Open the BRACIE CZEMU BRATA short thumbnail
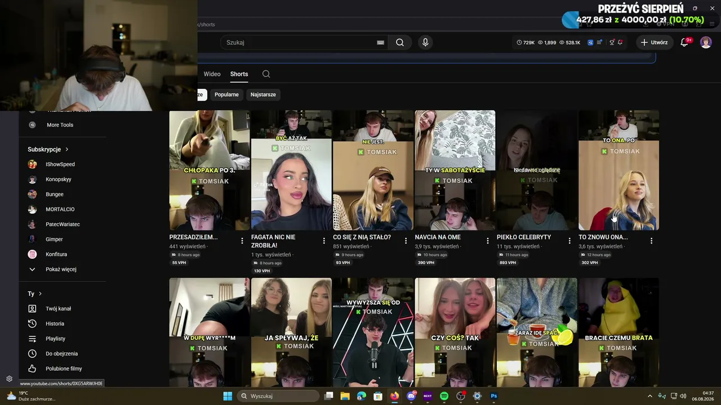 [x=618, y=332]
